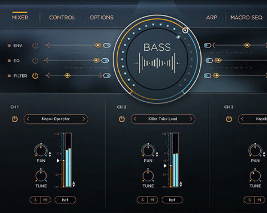Click the CH 3 PAN knob
The height and width of the screenshot is (213, 267).
click(x=255, y=150)
